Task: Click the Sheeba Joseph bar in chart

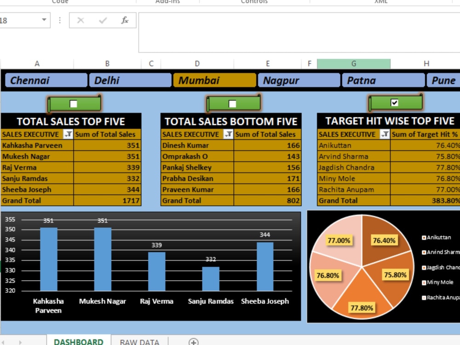Action: tap(265, 266)
